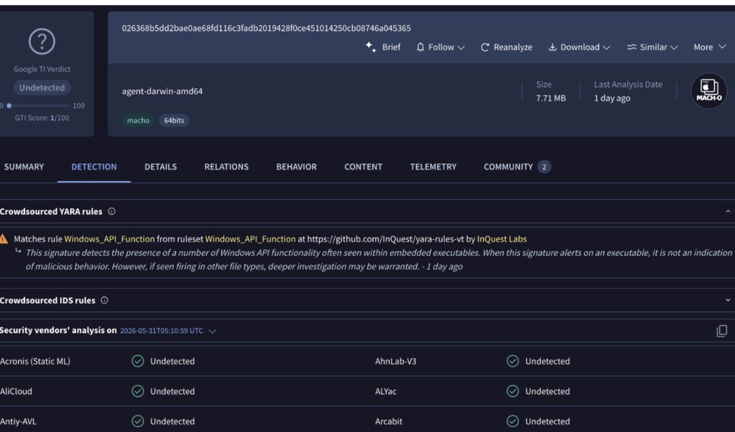Click the Last Analysis Date value
This screenshot has height=432, width=735.
(612, 98)
